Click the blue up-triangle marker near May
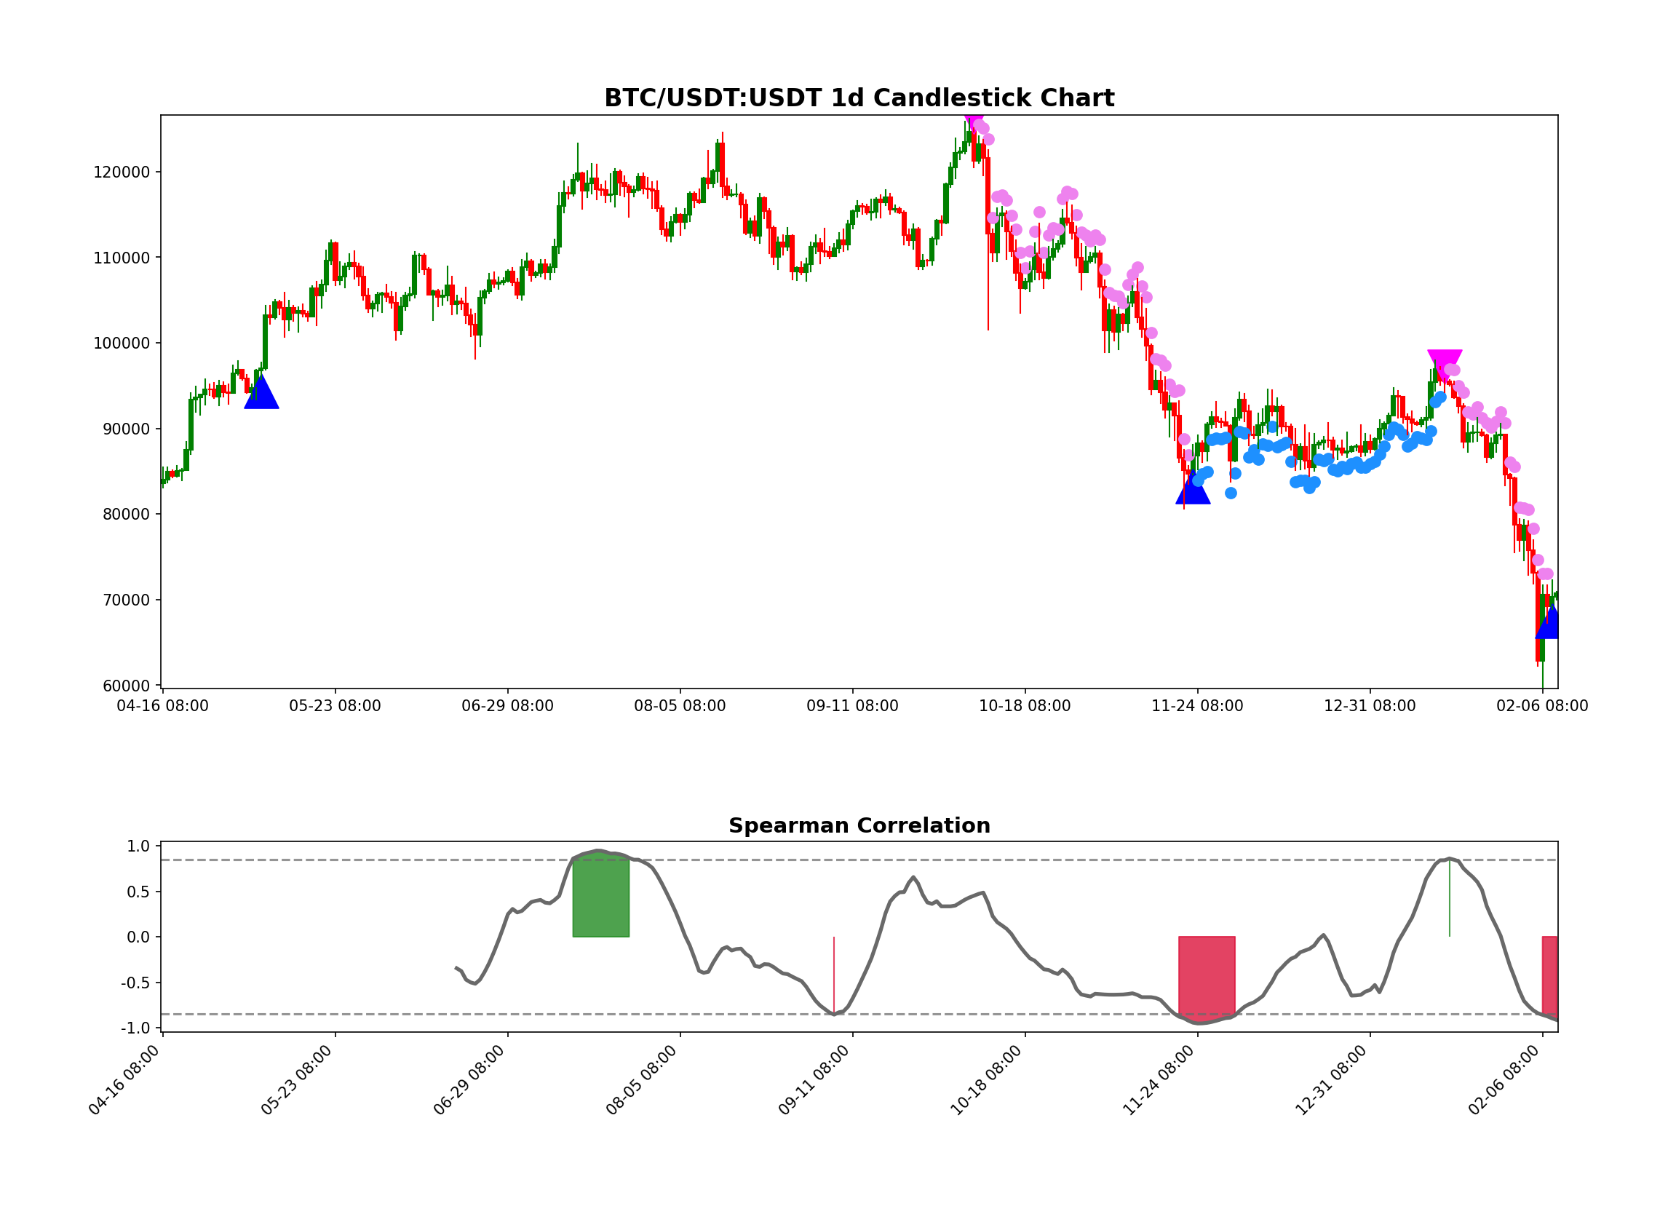Image resolution: width=1676 pixels, height=1206 pixels. tap(261, 395)
